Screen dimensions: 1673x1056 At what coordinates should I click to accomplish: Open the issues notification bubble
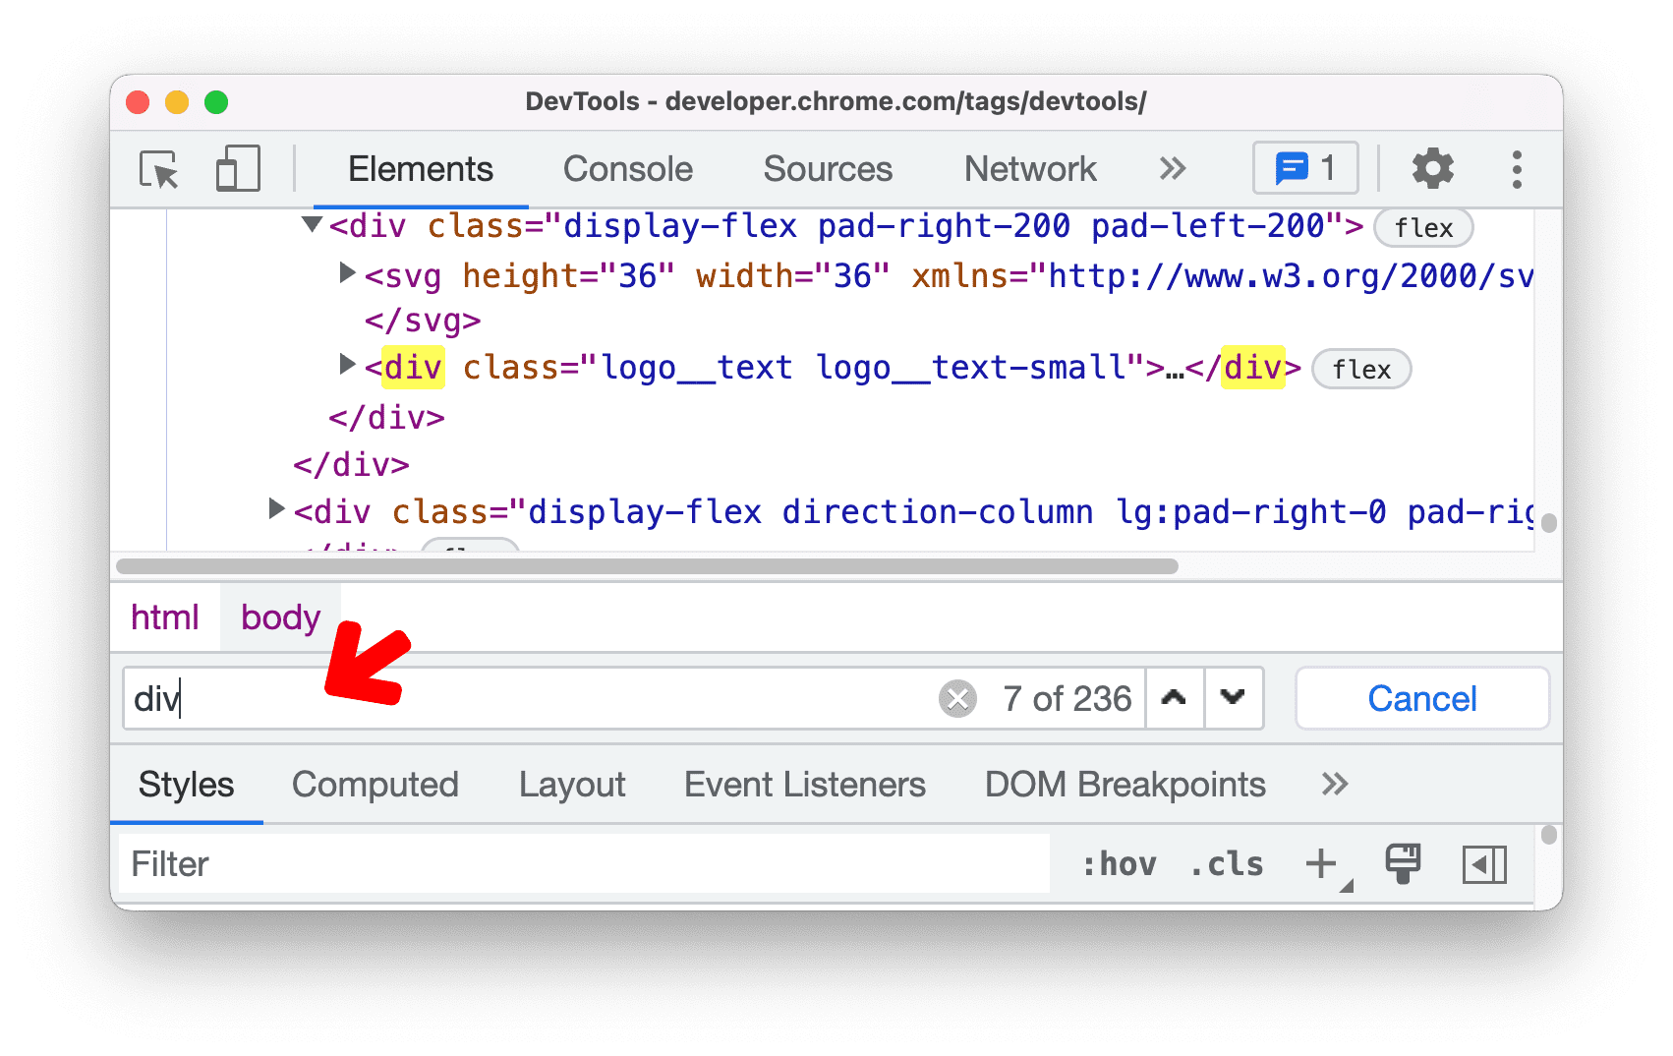(1304, 168)
